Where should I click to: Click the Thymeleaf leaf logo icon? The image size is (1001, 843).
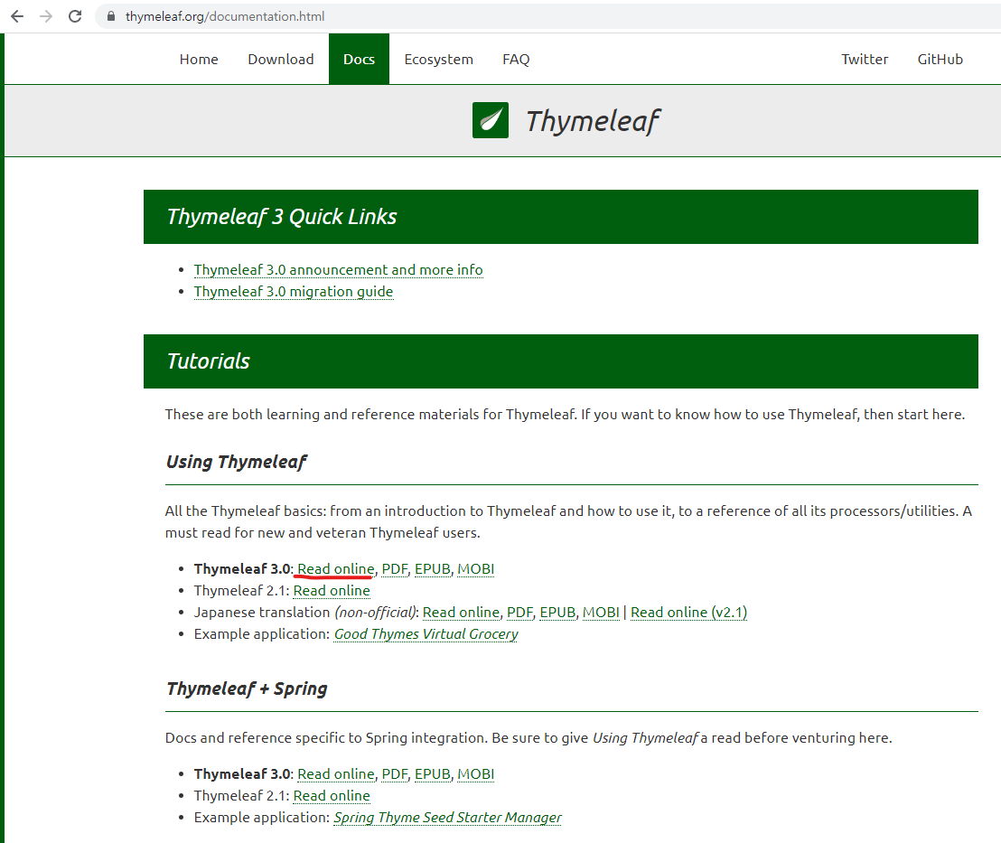pyautogui.click(x=491, y=120)
